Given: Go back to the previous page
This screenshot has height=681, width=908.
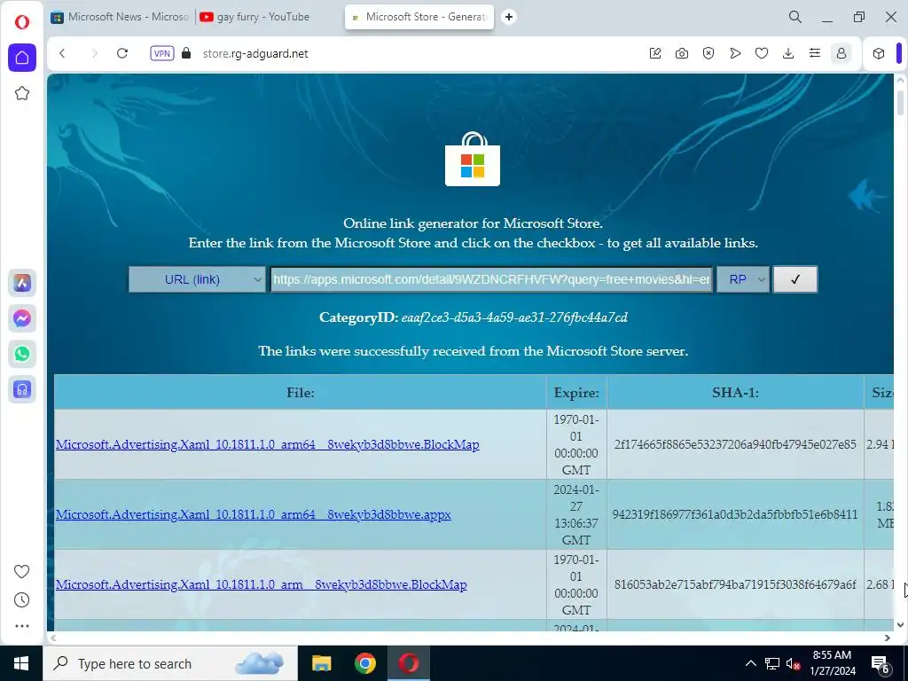Looking at the screenshot, I should pyautogui.click(x=63, y=53).
